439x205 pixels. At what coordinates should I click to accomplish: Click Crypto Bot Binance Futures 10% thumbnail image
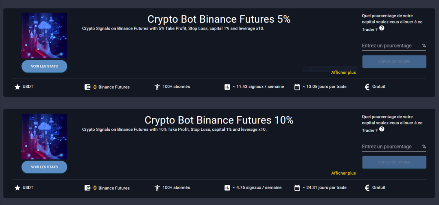pos(44,136)
